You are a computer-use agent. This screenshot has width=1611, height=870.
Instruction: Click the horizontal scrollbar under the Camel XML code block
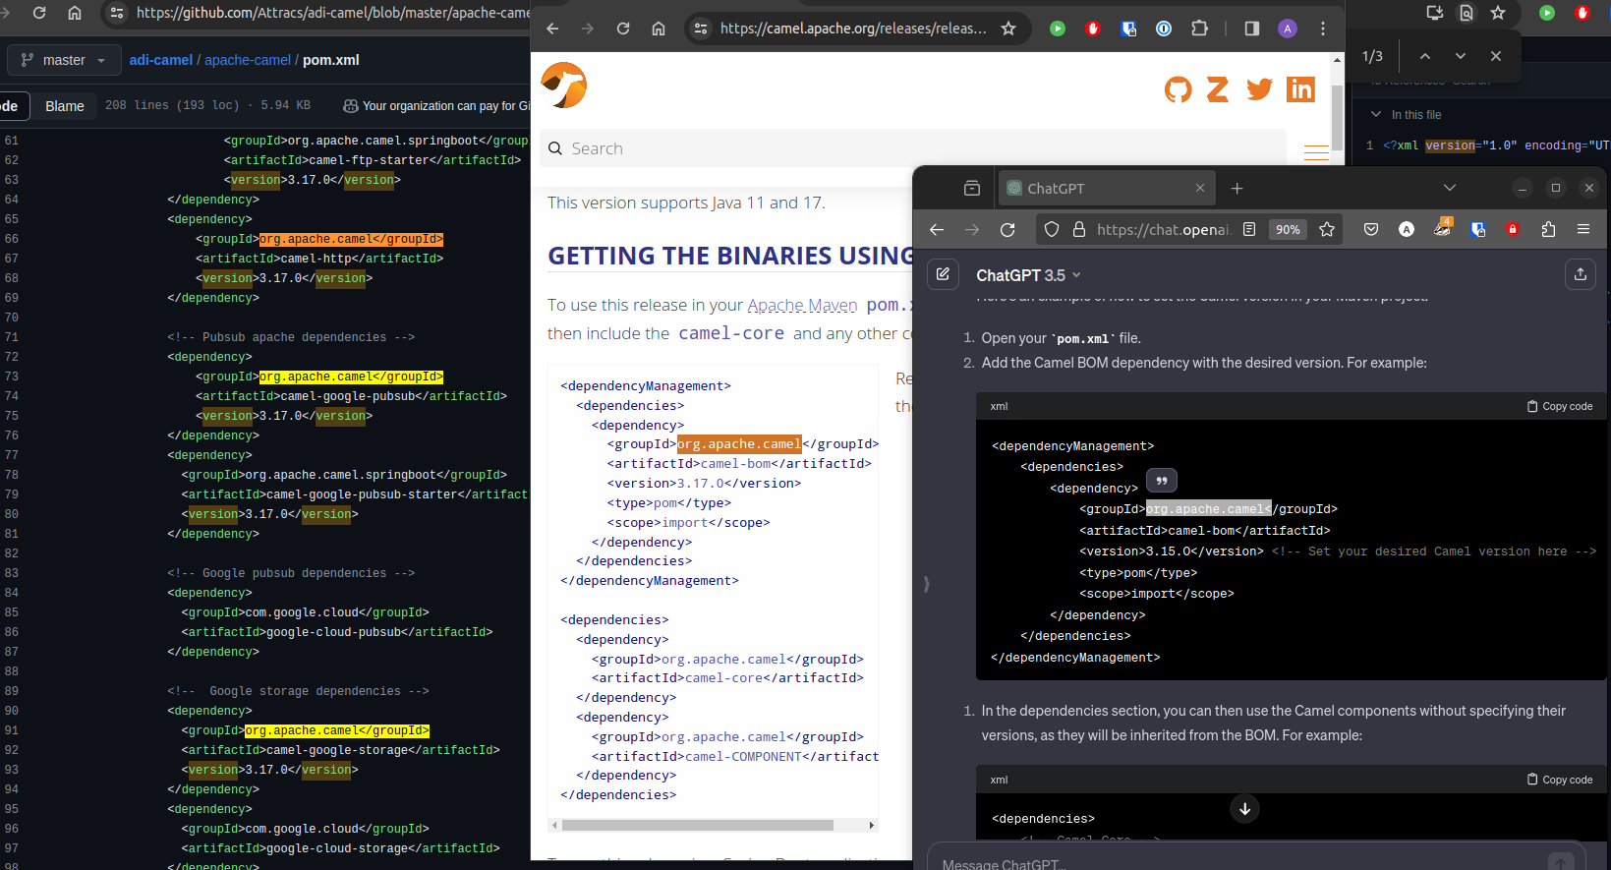point(698,825)
